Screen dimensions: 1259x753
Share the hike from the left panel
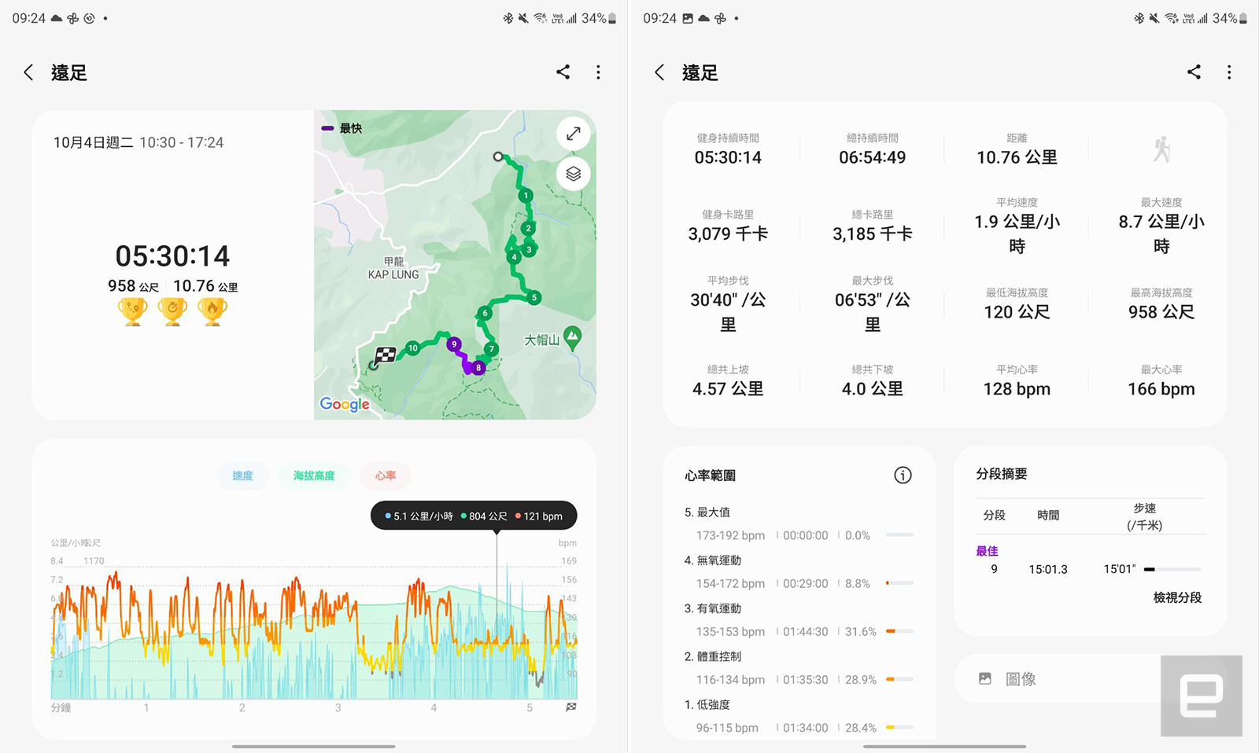click(x=563, y=72)
